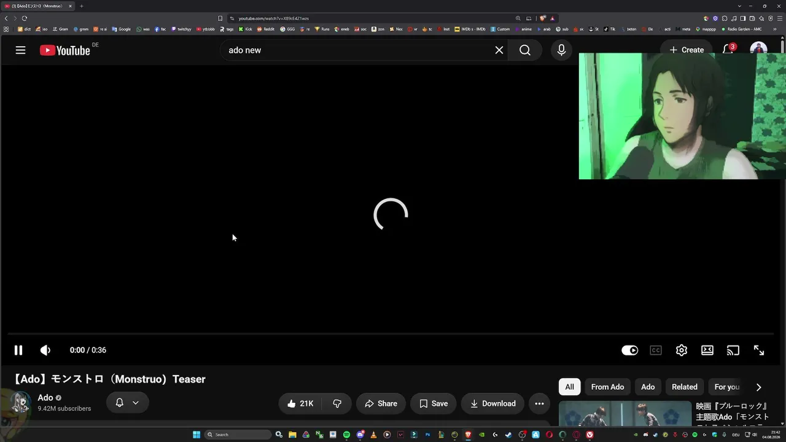Go back in browser history
This screenshot has height=442, width=786.
point(6,18)
